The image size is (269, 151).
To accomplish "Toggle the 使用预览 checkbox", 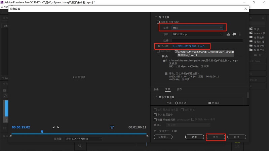I will [x=182, y=110].
